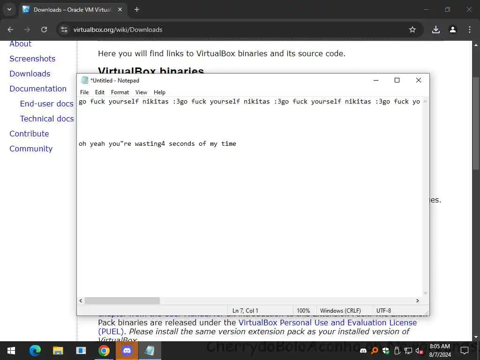Screen dimensions: 480x360
Task: Click Notepad horizontal scroll right arrow
Action: (418, 301)
